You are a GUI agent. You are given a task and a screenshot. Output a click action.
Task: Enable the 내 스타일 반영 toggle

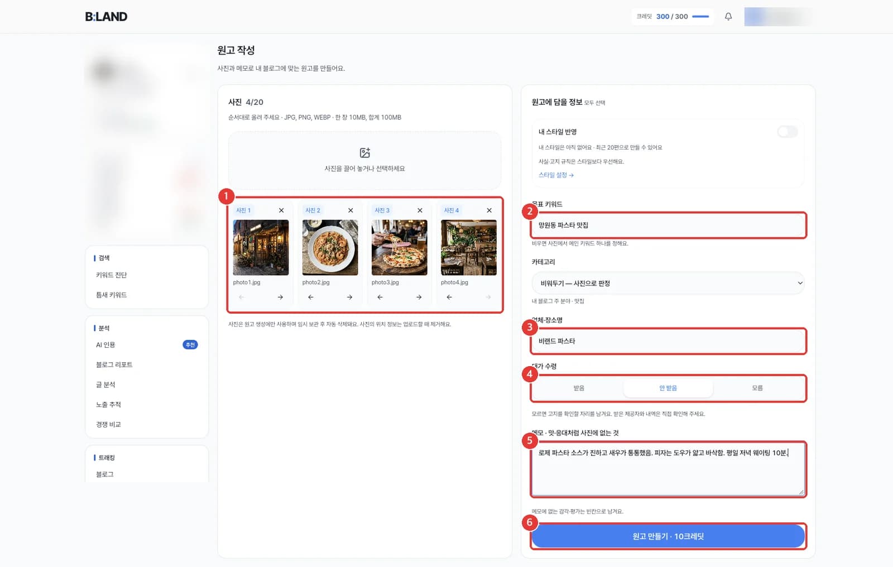pyautogui.click(x=788, y=132)
